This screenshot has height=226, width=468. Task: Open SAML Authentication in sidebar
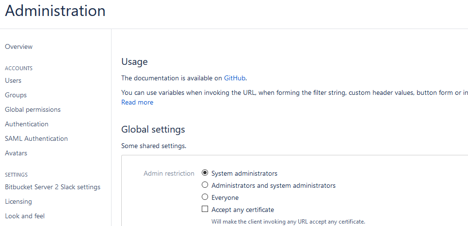pos(36,138)
